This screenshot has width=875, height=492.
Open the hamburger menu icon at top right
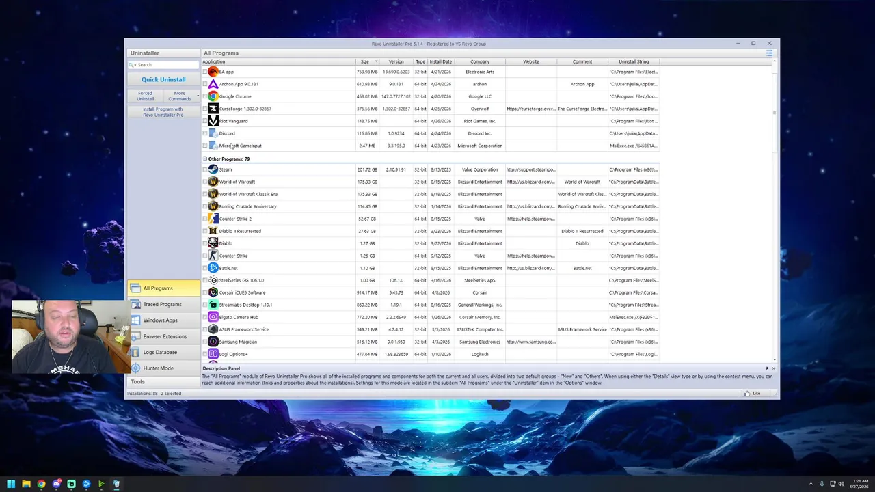[x=769, y=53]
